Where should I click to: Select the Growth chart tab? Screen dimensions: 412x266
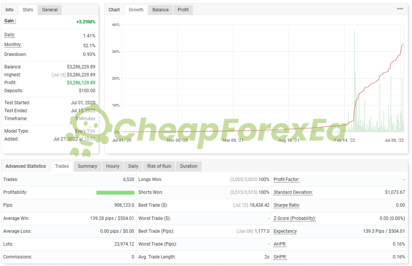tap(136, 10)
